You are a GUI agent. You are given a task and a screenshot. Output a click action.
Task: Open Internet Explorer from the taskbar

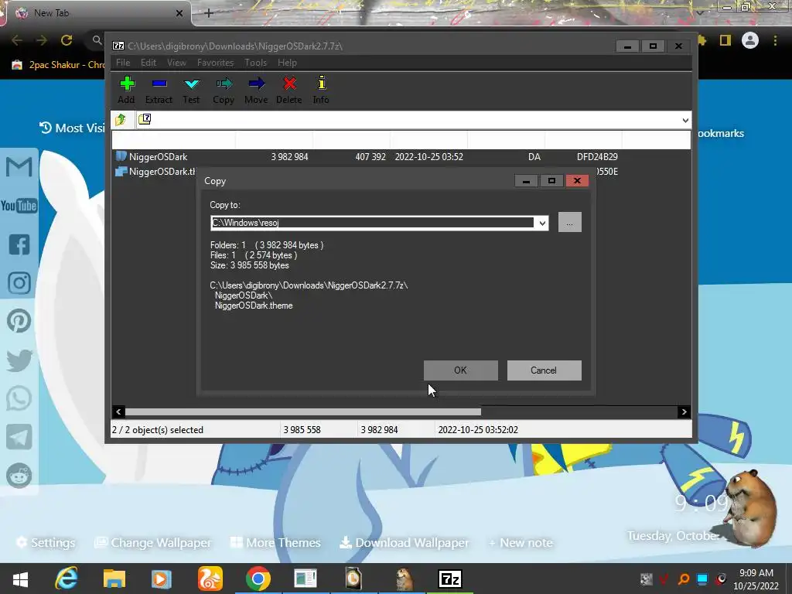point(67,579)
